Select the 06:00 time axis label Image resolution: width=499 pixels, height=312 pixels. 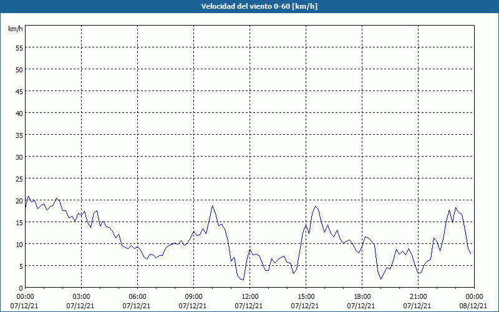tap(137, 296)
